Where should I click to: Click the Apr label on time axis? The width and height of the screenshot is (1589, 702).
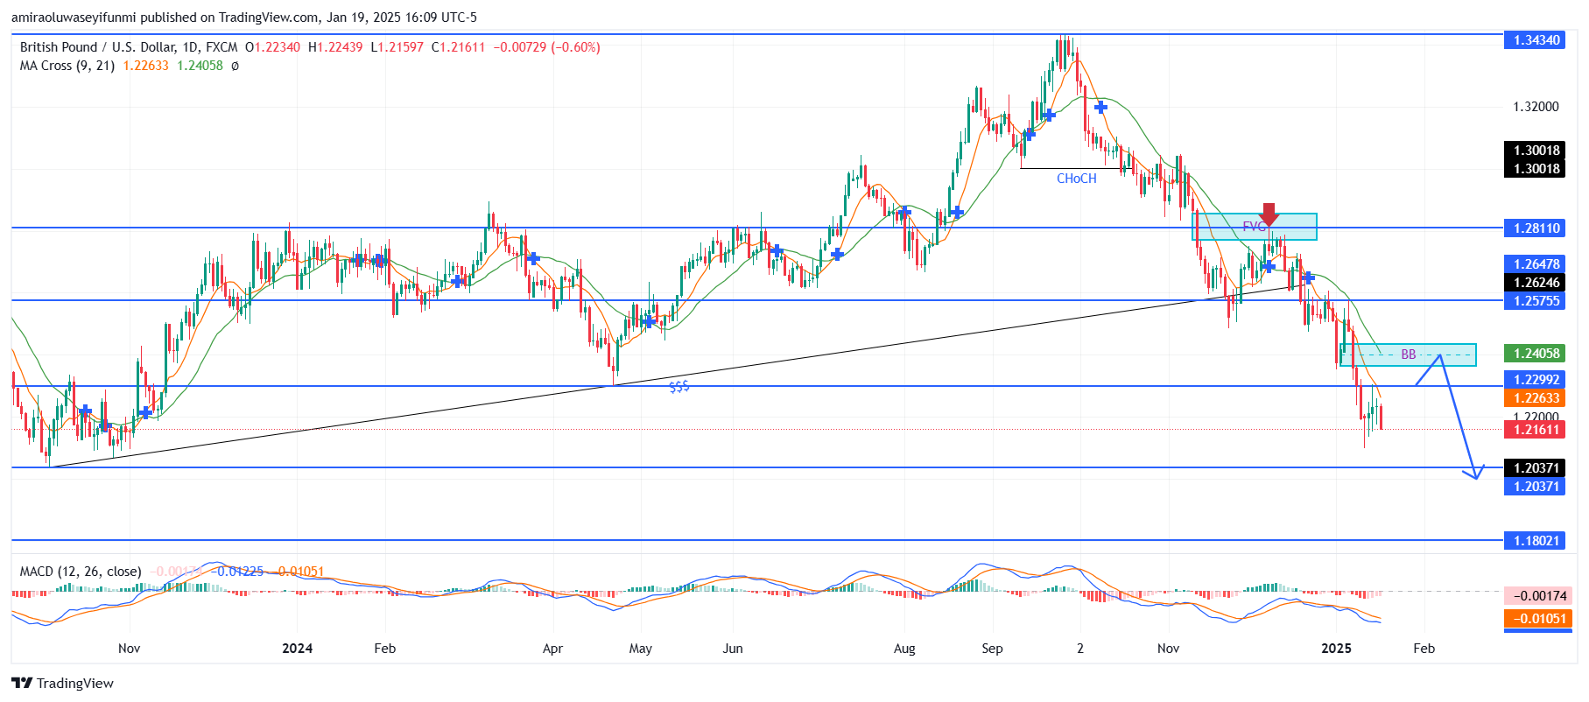tap(552, 649)
